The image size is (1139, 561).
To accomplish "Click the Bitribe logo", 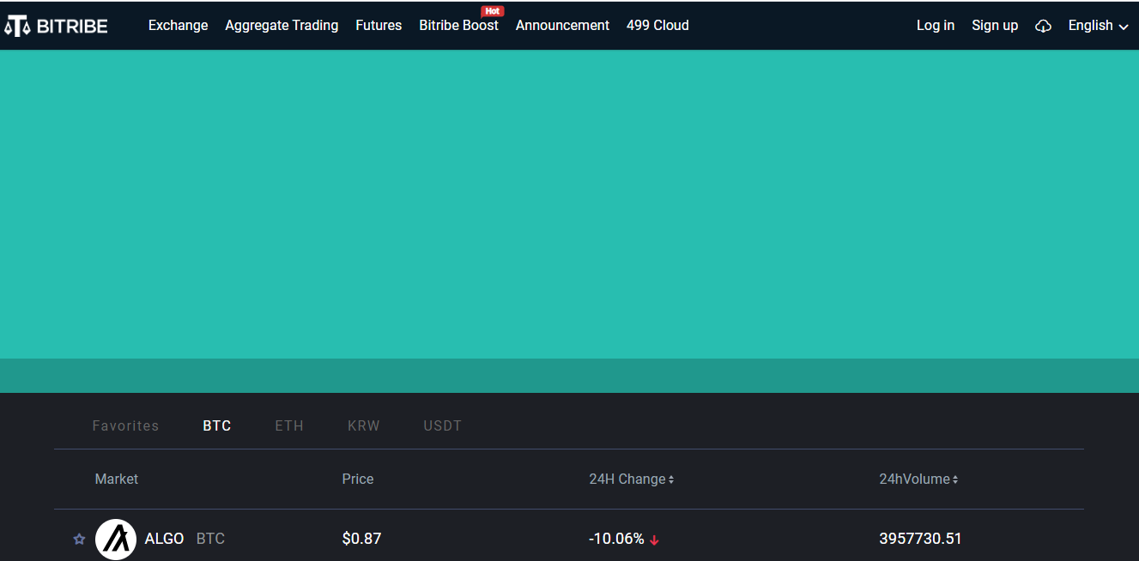I will (x=57, y=26).
